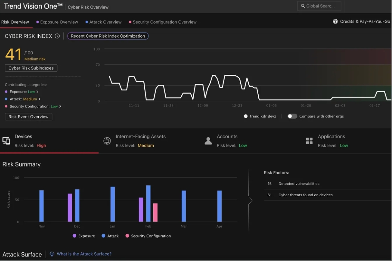Switch to Security Configuration Overview tab
Image resolution: width=392 pixels, height=261 pixels.
[163, 22]
